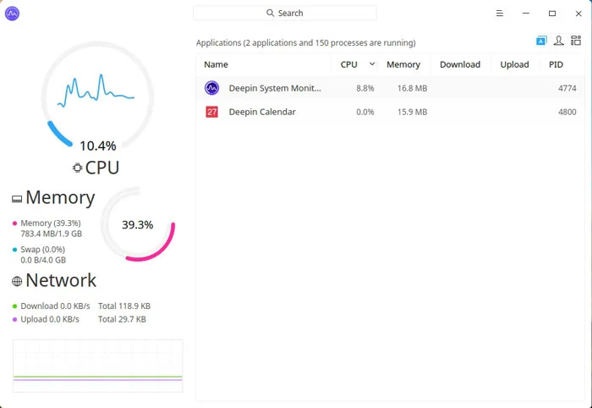The height and width of the screenshot is (408, 592).
Task: Show my processes filter icon
Action: coord(559,41)
